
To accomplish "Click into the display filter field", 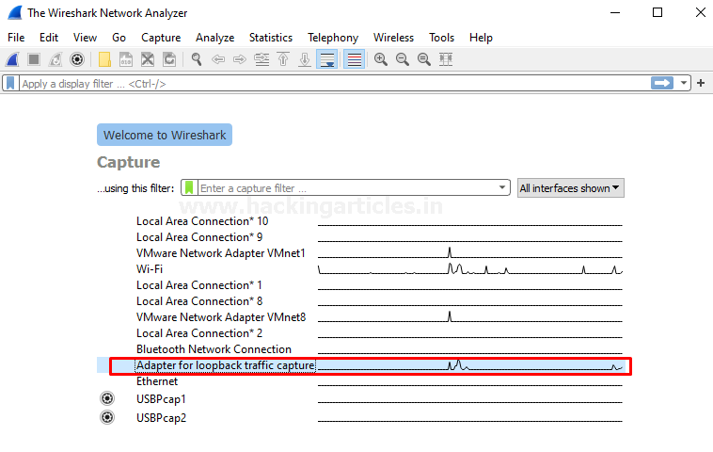I will coord(336,83).
